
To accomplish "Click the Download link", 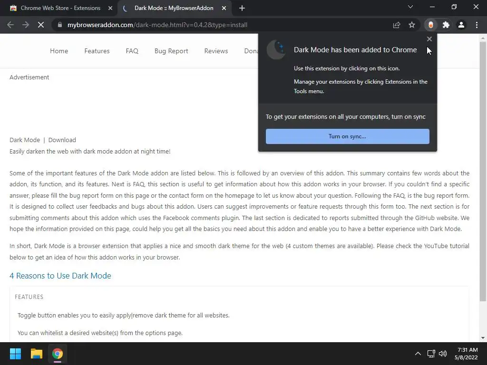I will click(62, 140).
